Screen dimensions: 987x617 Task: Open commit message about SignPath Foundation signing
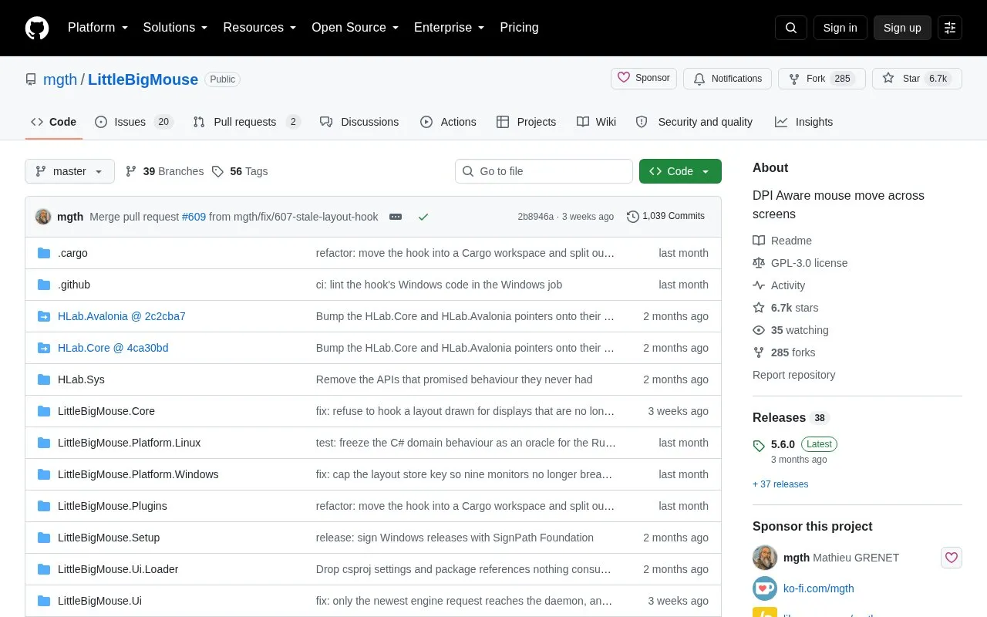[x=455, y=538]
